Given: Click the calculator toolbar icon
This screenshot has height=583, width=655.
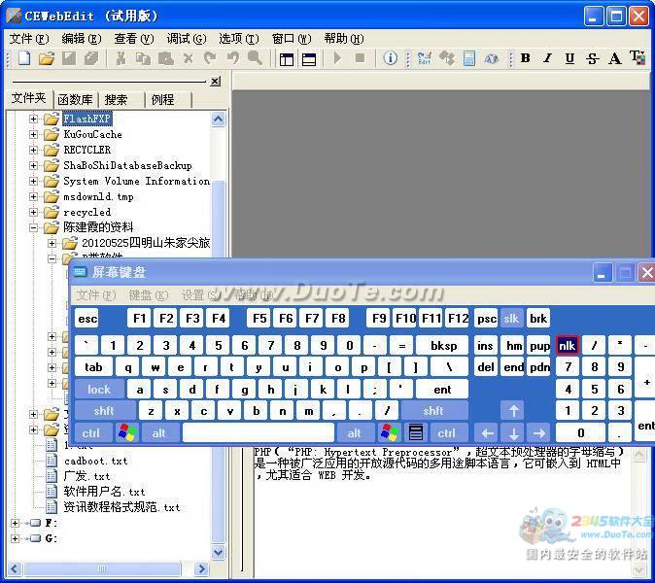Looking at the screenshot, I should coord(469,58).
